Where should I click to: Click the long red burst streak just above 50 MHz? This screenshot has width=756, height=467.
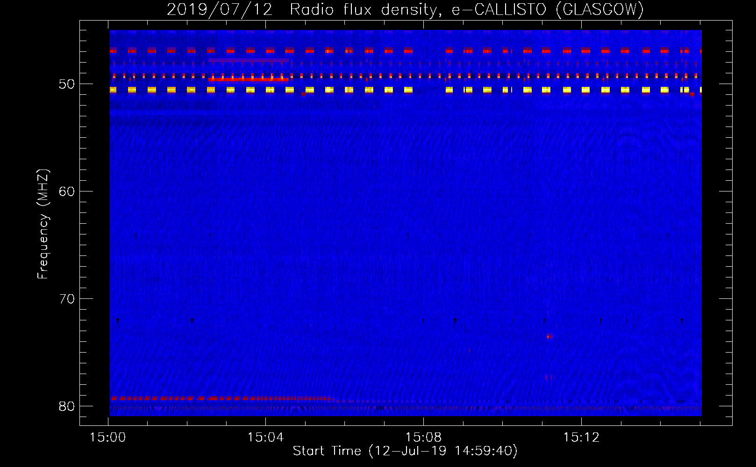pos(249,79)
